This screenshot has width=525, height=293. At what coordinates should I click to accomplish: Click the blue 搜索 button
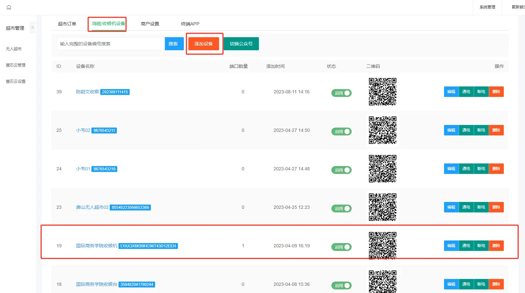coord(174,44)
